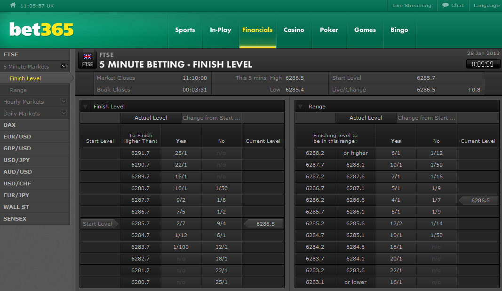Click the bet365 logo
The image size is (502, 291).
41,30
